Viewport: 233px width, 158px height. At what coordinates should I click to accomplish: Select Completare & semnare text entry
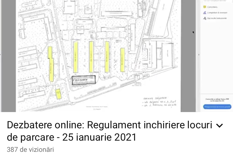(217, 13)
